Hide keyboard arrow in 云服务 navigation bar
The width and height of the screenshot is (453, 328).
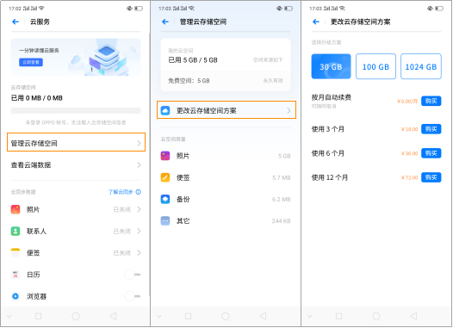(x=9, y=317)
